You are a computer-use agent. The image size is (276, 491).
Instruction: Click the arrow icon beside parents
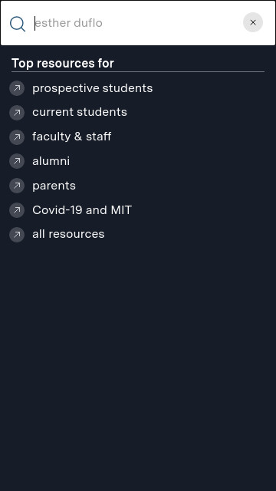click(17, 186)
